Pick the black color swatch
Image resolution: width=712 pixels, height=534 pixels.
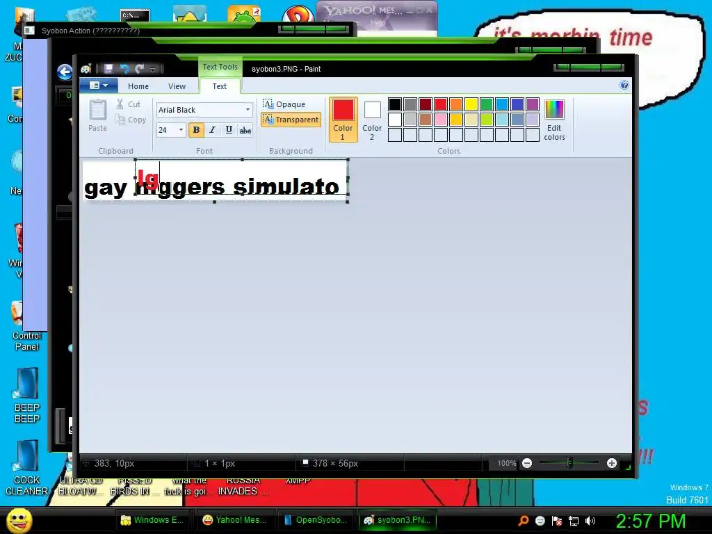[x=395, y=104]
